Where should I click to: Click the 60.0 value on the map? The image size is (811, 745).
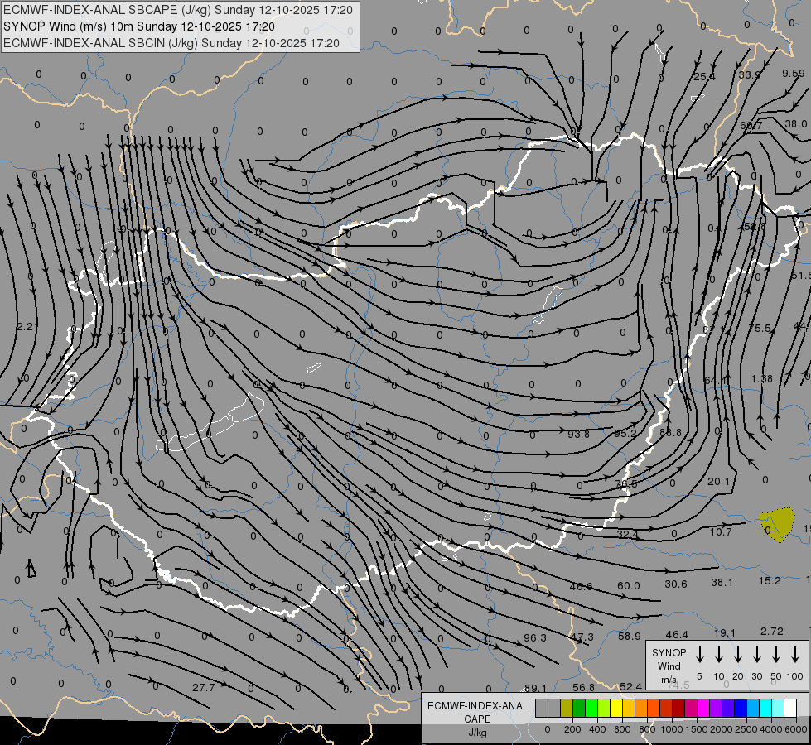click(629, 586)
